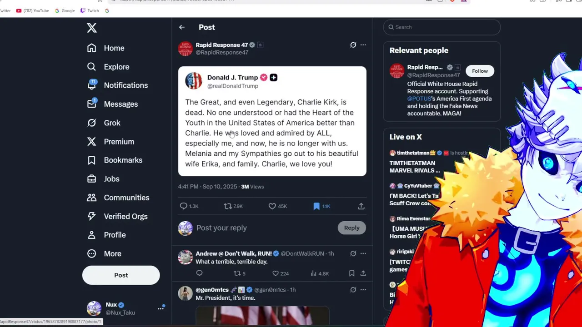Follow Rapid Response 47
The height and width of the screenshot is (327, 582).
[480, 71]
